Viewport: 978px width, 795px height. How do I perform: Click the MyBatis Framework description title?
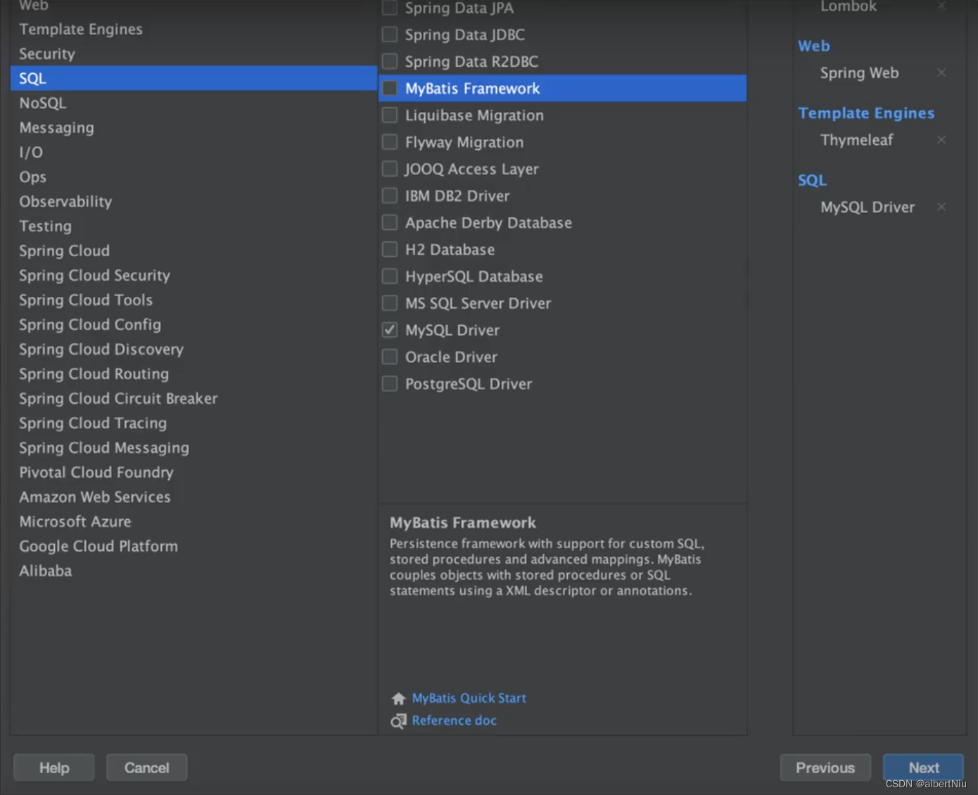(463, 523)
